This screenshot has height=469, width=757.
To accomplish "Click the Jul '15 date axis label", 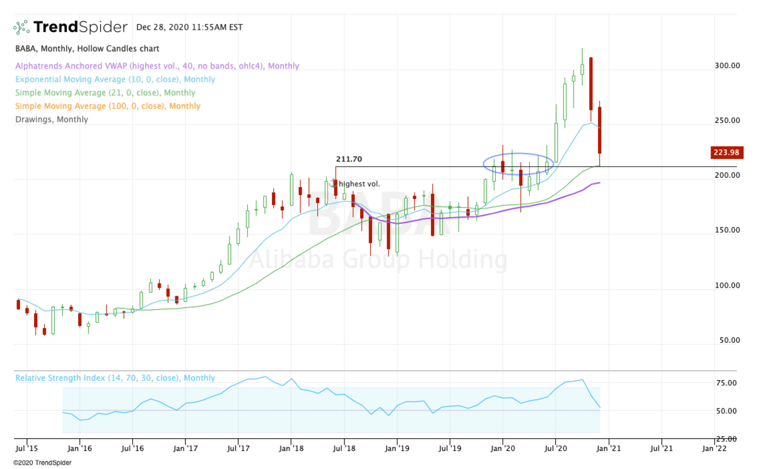I will [x=27, y=448].
